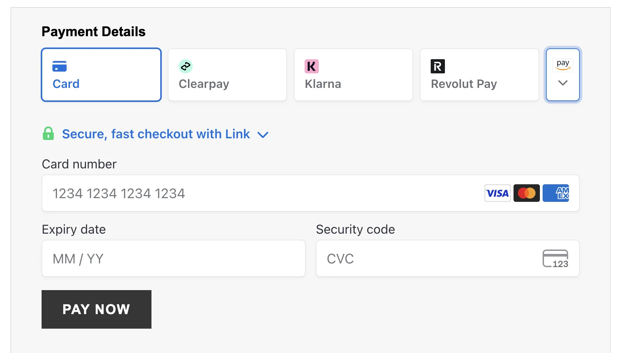This screenshot has width=618, height=353.
Task: Click the Amazon Pay logo
Action: point(562,65)
